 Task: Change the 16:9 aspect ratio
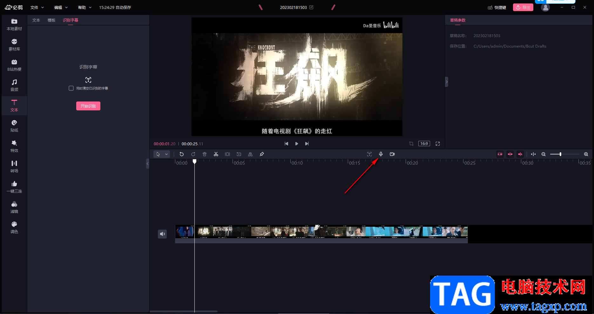pyautogui.click(x=424, y=144)
